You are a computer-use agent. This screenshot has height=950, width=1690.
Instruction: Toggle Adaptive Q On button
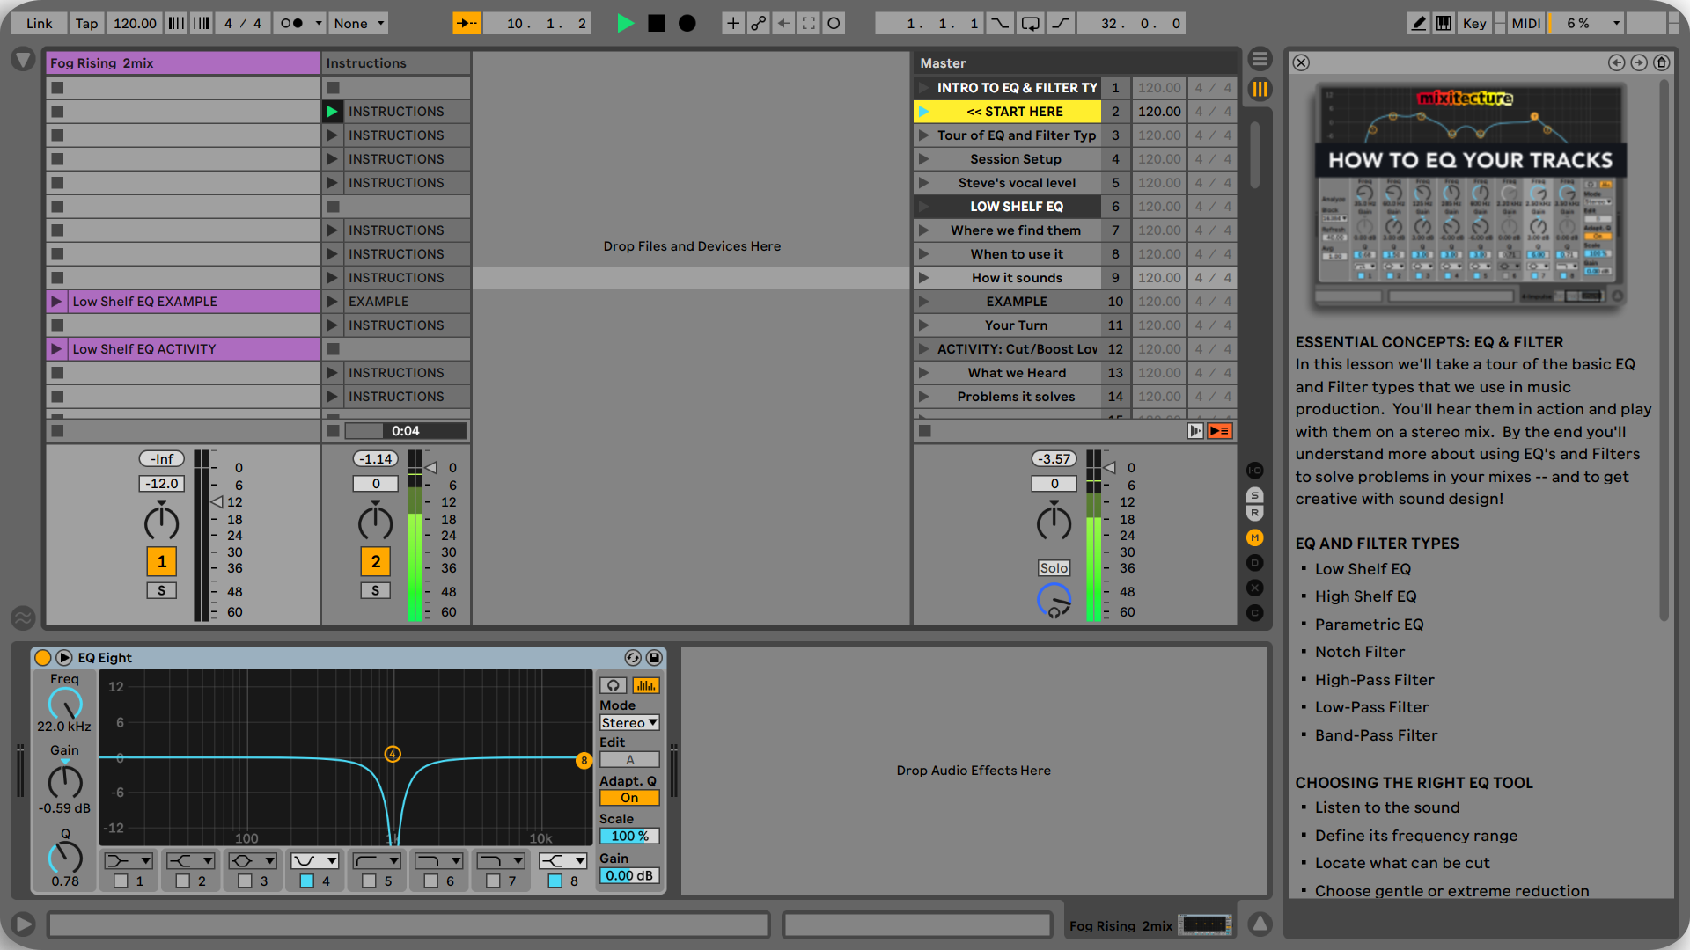click(629, 798)
